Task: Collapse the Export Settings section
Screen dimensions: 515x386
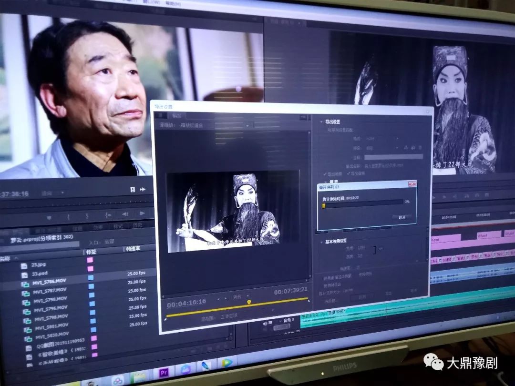Action: click(x=321, y=122)
